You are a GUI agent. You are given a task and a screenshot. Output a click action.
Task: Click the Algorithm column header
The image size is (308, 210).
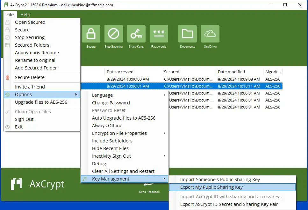click(273, 72)
